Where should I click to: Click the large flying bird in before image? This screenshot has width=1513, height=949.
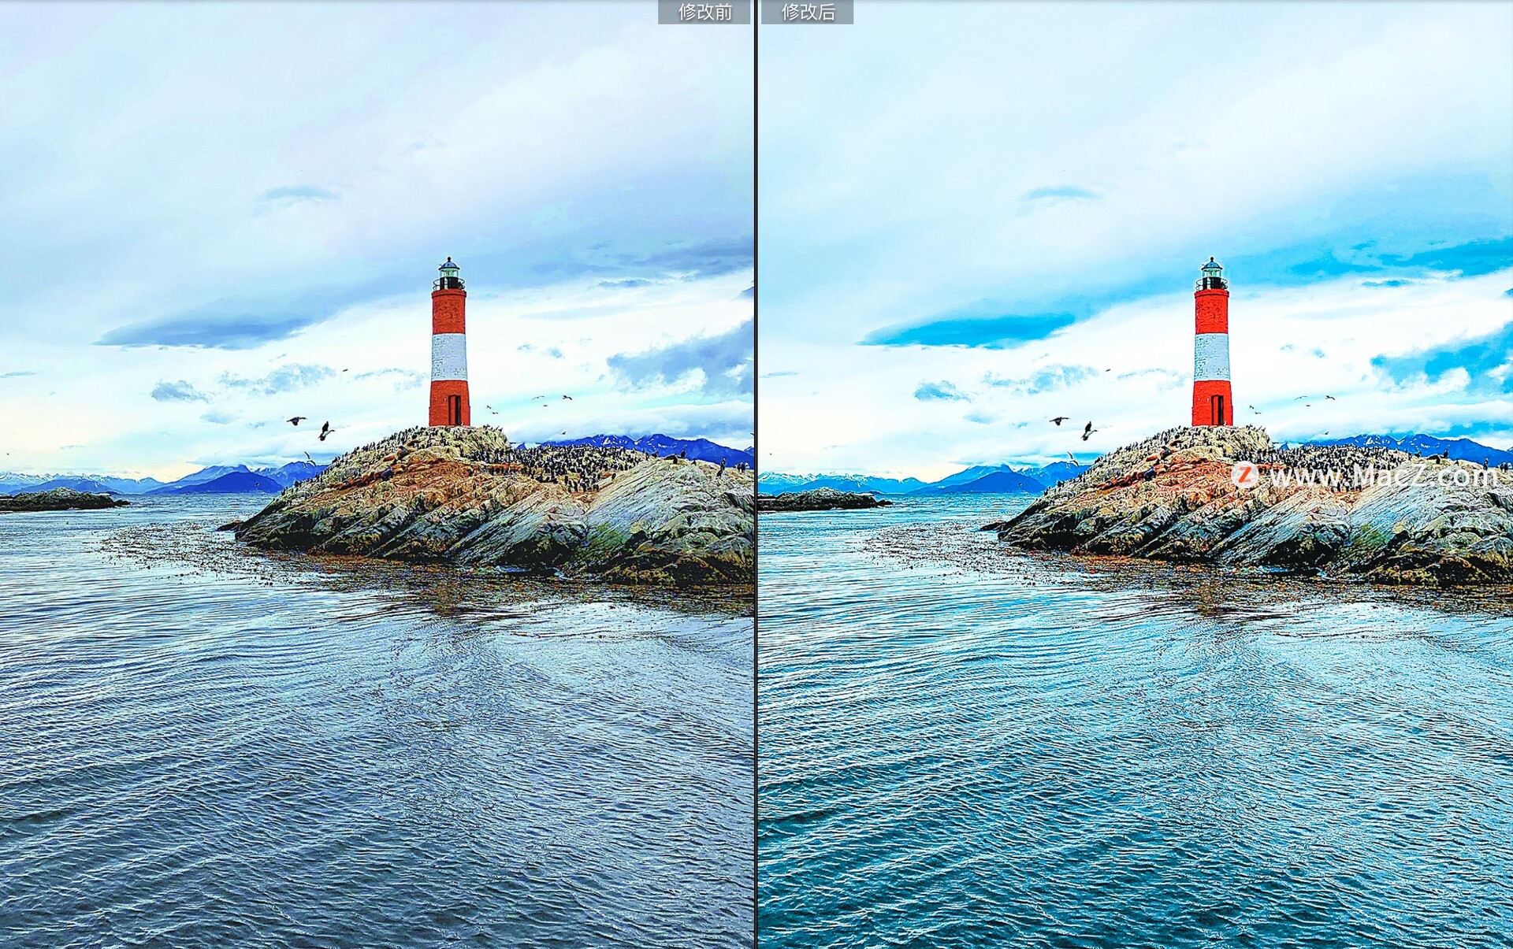click(325, 431)
